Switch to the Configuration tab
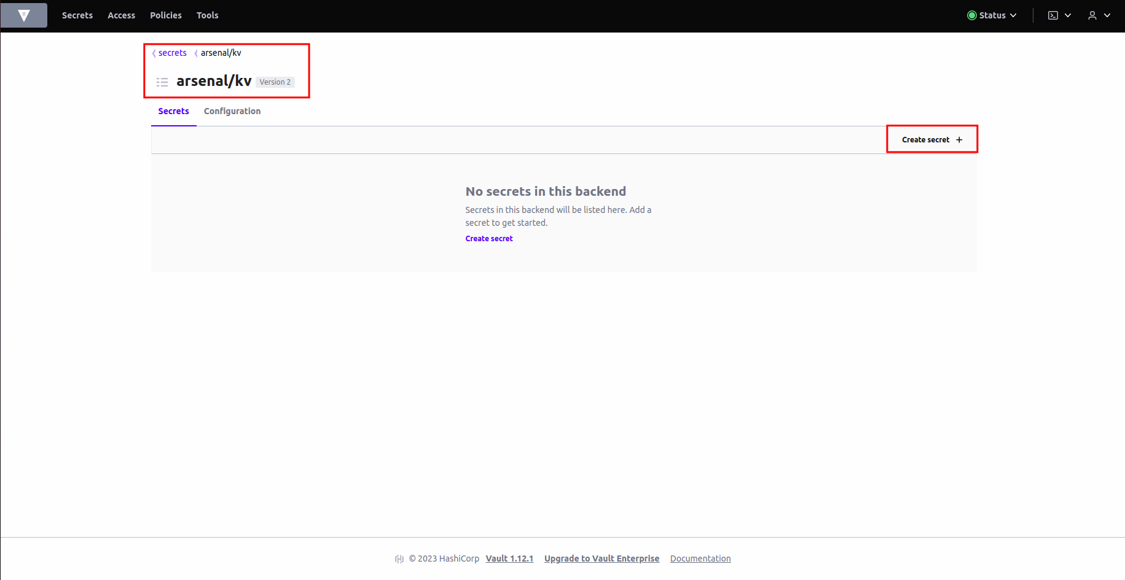This screenshot has height=580, width=1125. pyautogui.click(x=232, y=111)
